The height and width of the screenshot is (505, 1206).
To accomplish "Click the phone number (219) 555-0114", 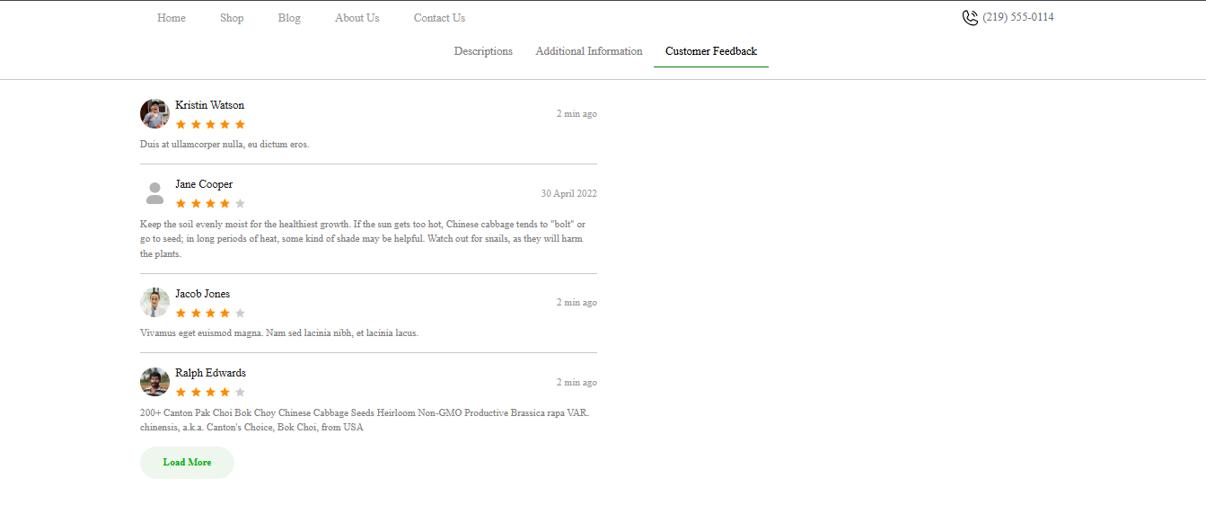I will click(1018, 17).
